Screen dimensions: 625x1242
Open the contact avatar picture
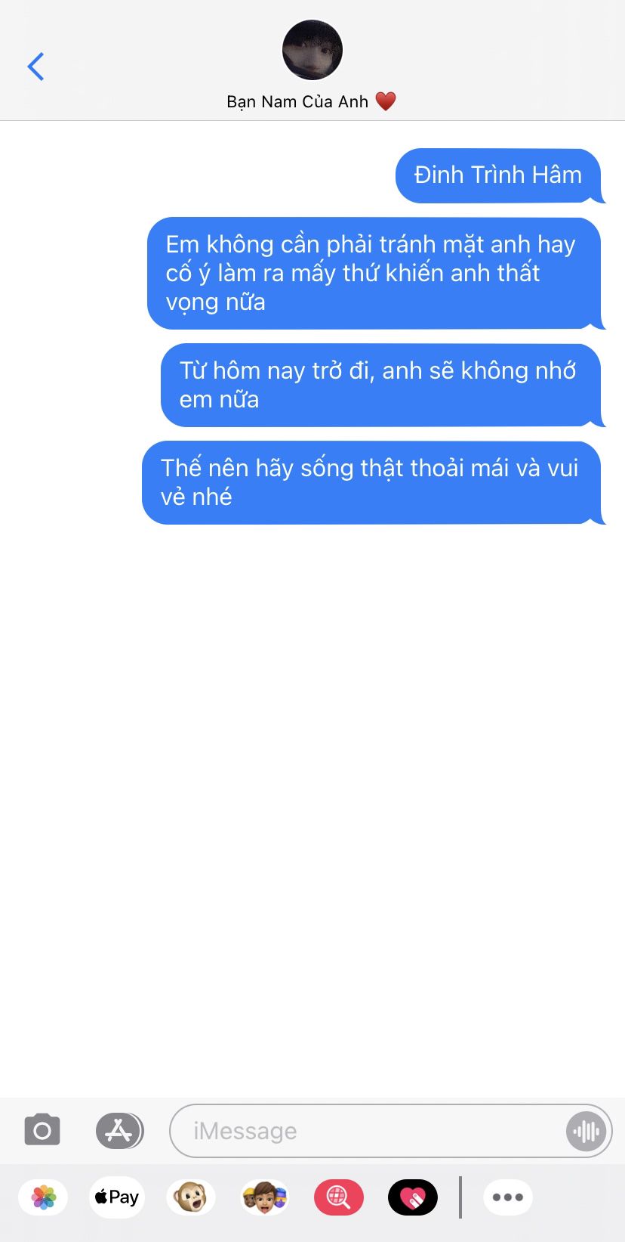312,50
